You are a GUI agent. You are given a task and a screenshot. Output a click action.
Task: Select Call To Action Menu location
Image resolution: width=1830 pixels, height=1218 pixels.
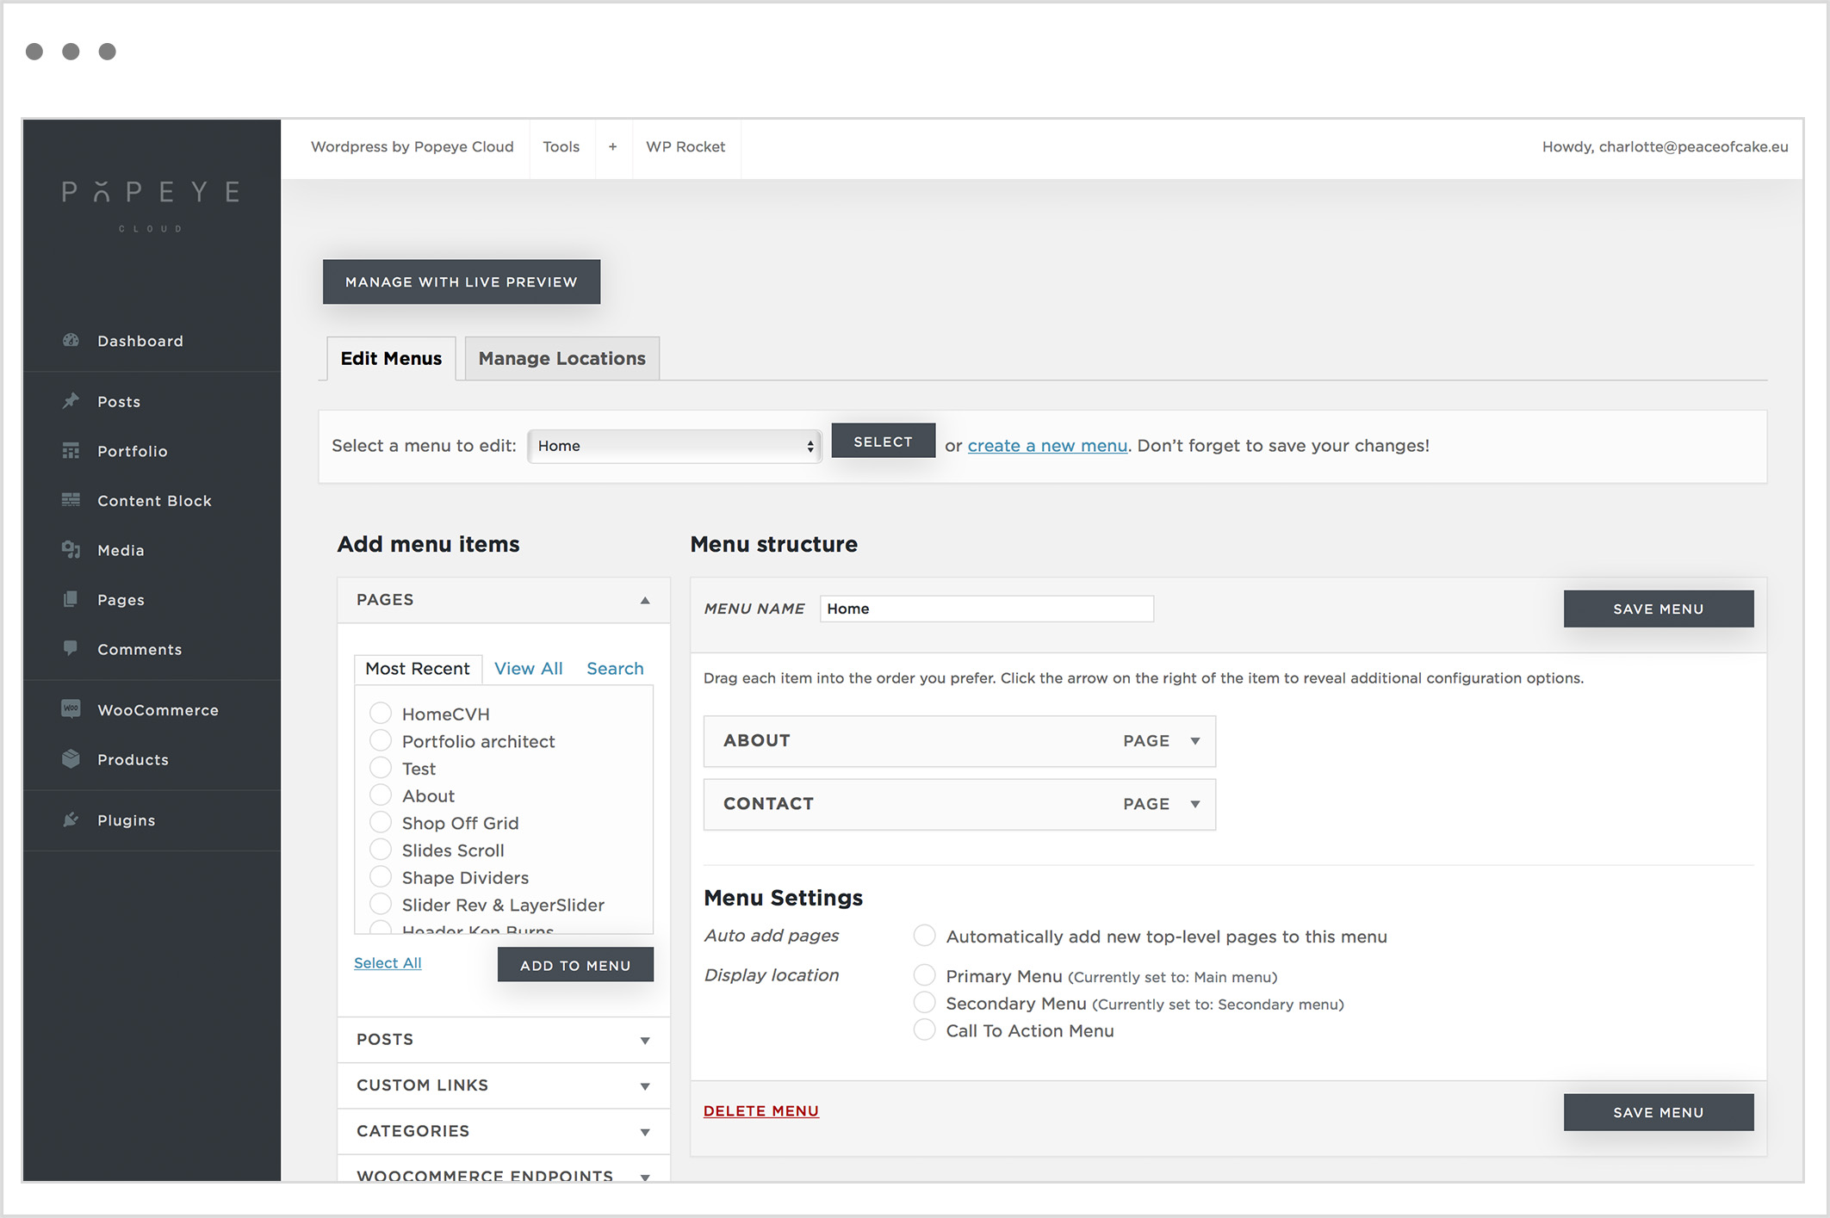pos(924,1030)
